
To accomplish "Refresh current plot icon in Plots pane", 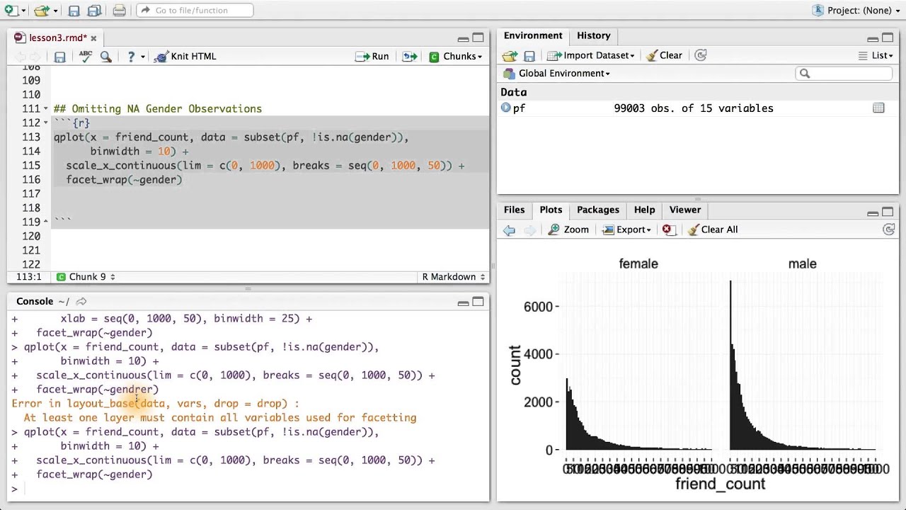I will pyautogui.click(x=889, y=229).
